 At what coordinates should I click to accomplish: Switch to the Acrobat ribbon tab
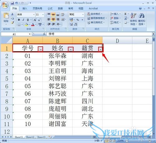(x=93, y=8)
